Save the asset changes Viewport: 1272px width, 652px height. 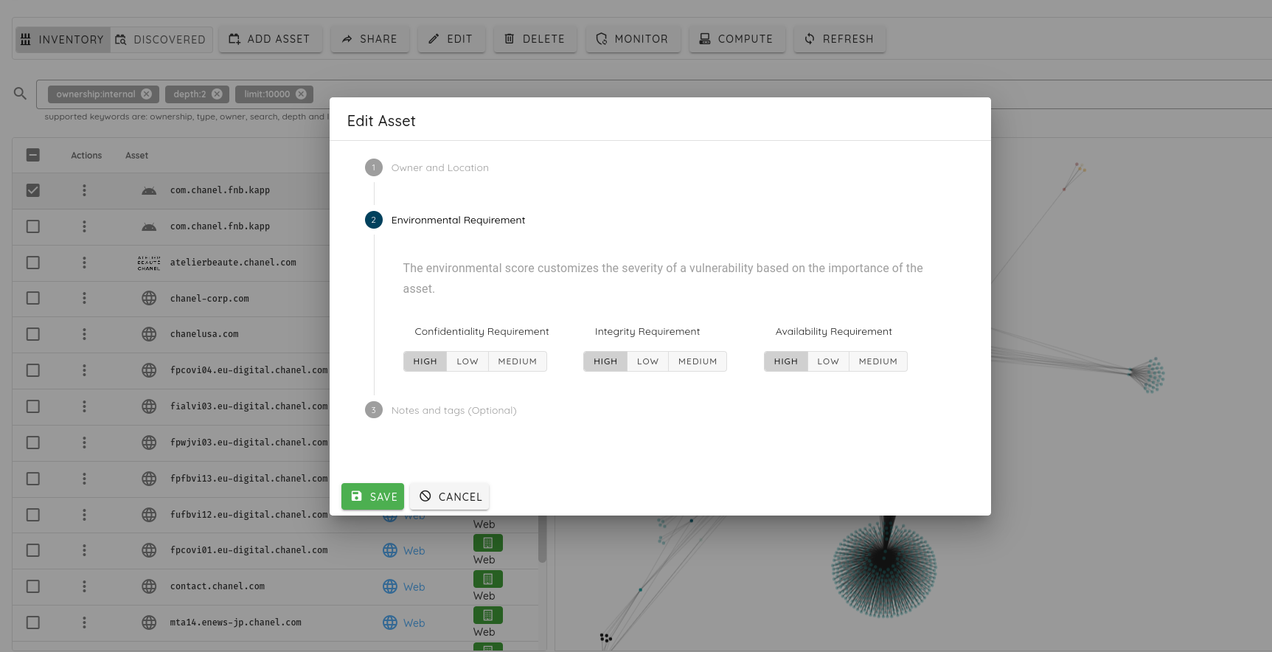tap(372, 496)
